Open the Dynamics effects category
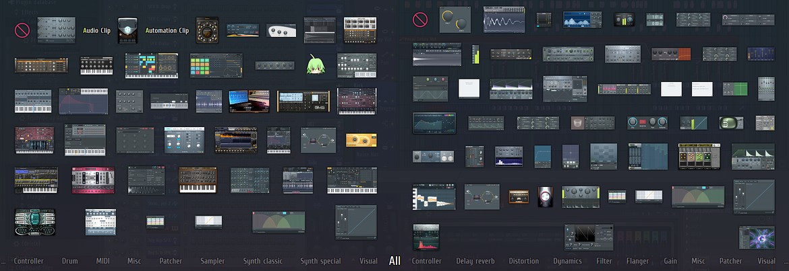Viewport: 789px width, 271px height. coord(568,261)
